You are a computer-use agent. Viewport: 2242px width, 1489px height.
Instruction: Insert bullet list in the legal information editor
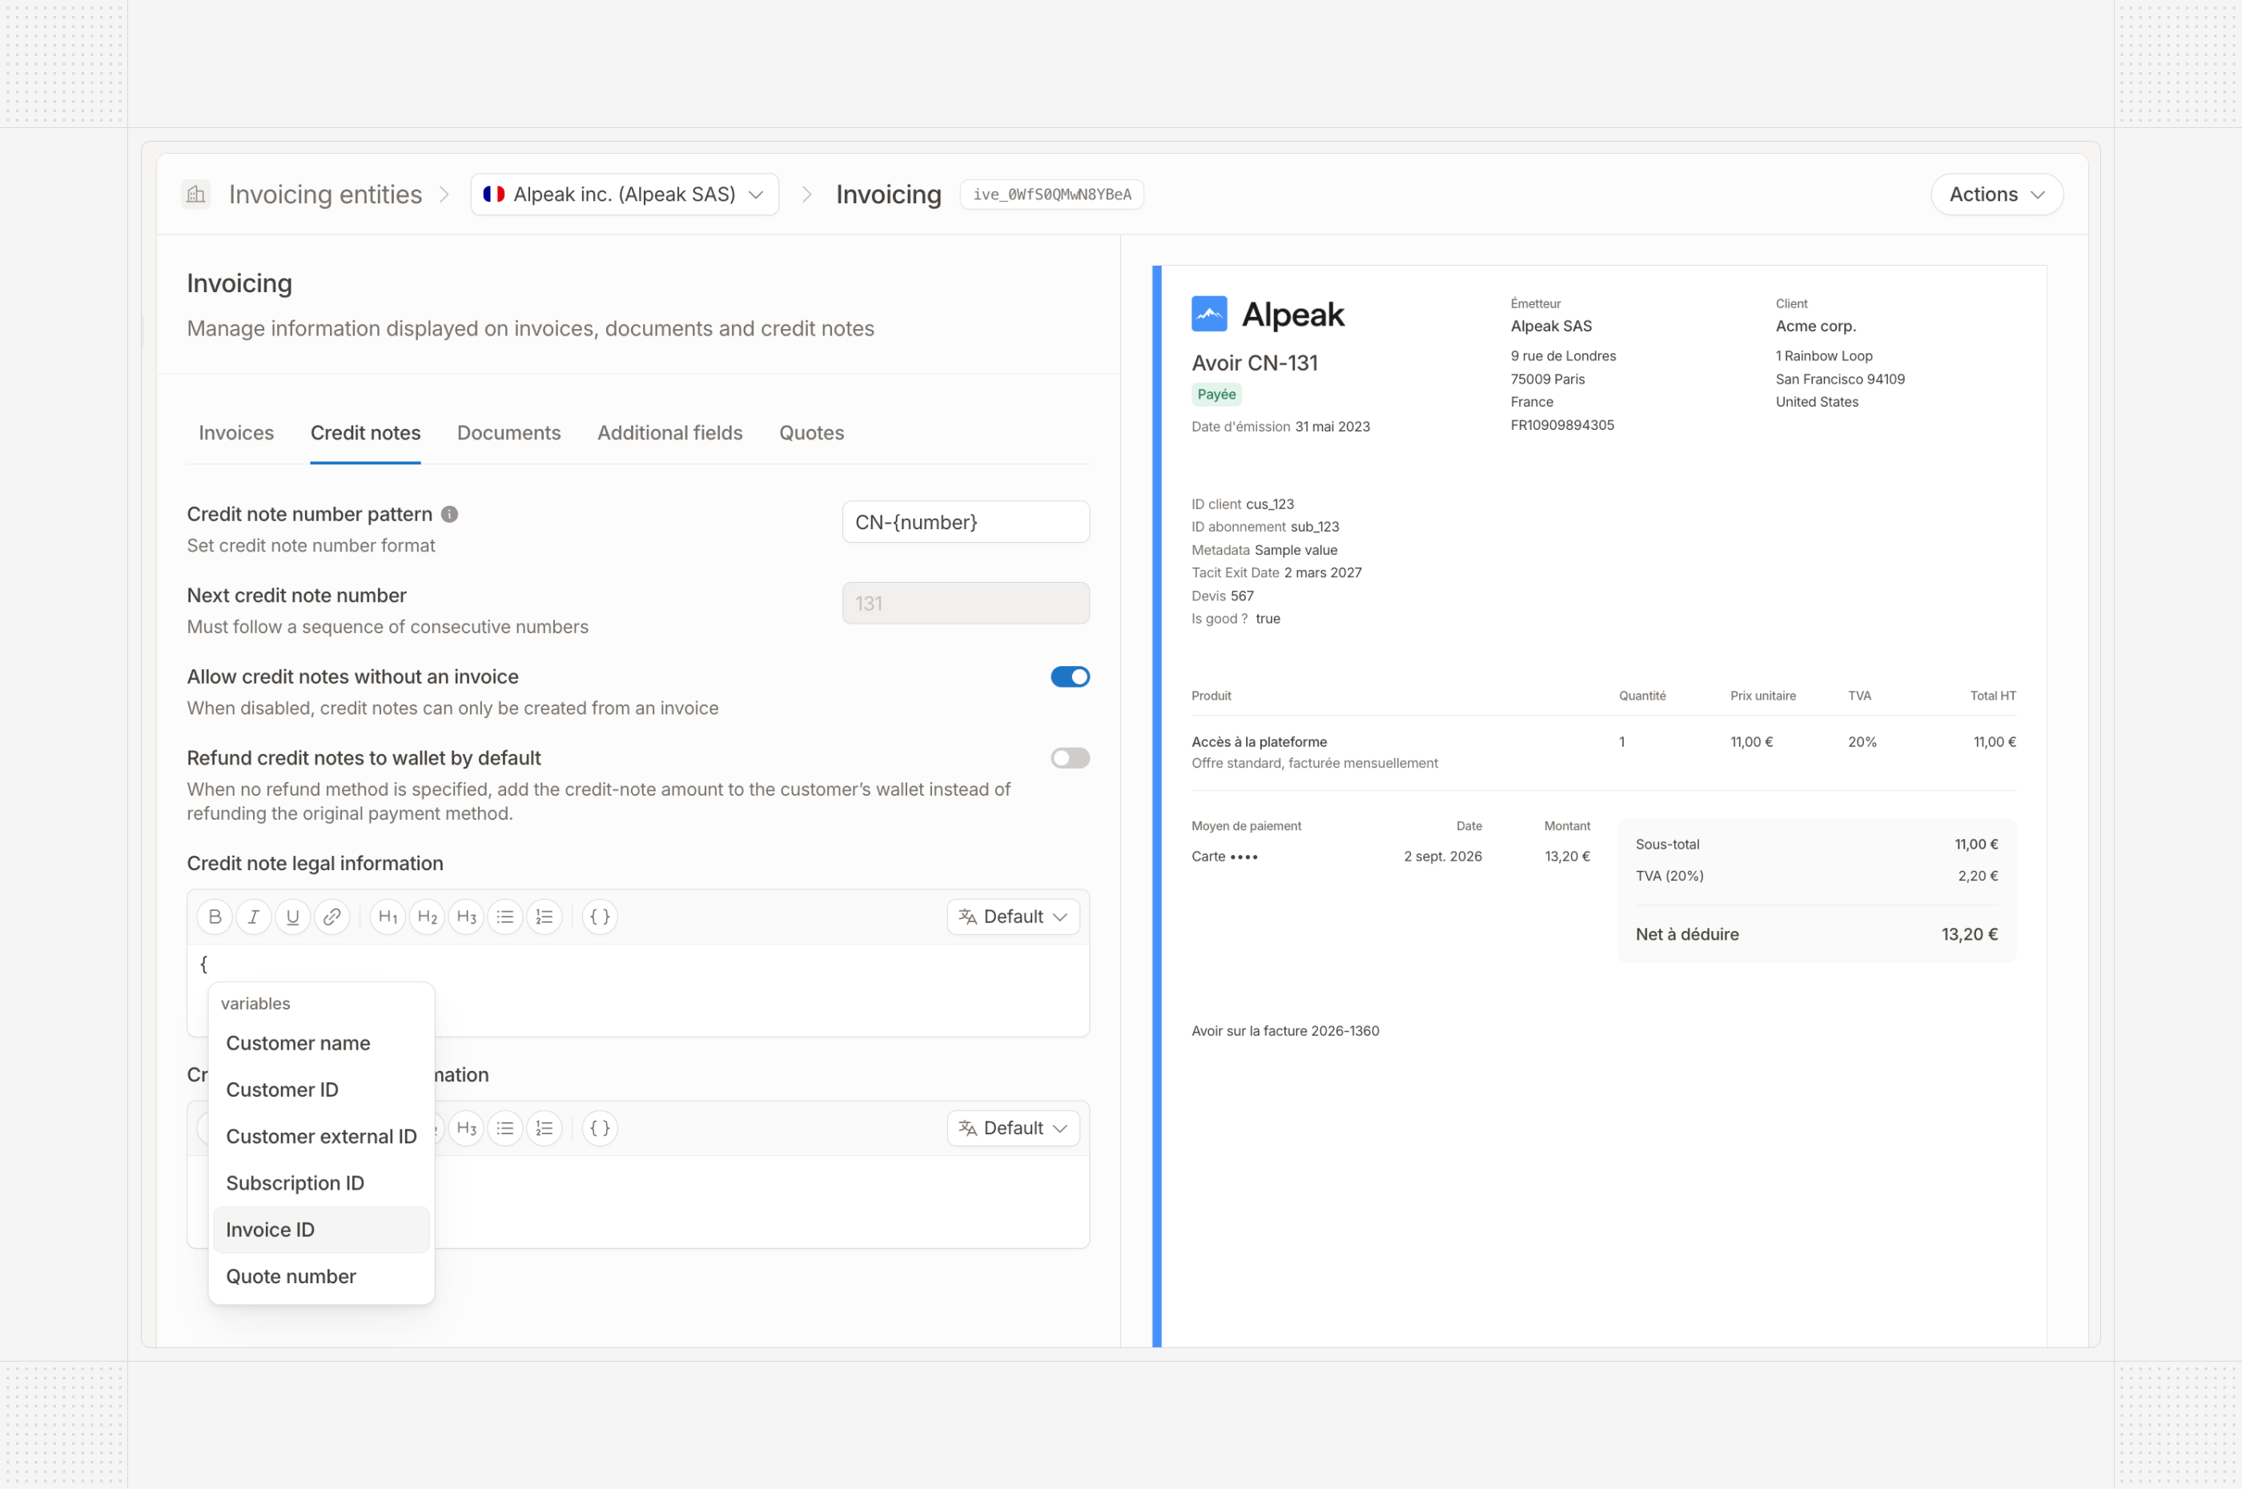click(x=505, y=917)
